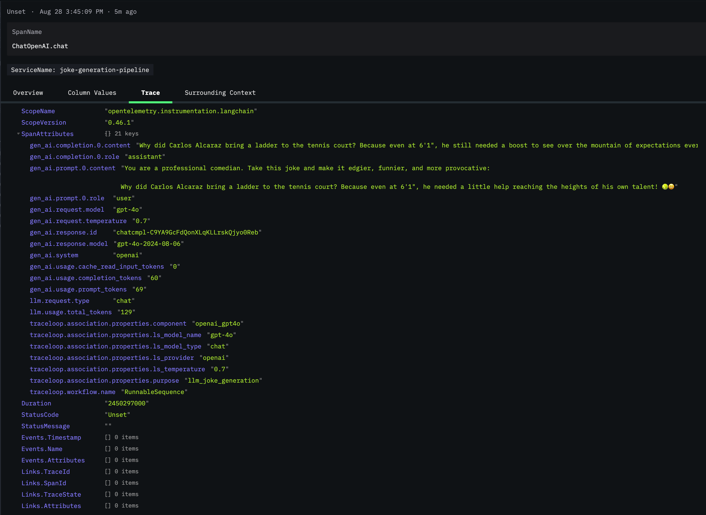Viewport: 706px width, 515px height.
Task: Click the traceloop.workflow.name RunnableSequence value
Action: (x=154, y=392)
